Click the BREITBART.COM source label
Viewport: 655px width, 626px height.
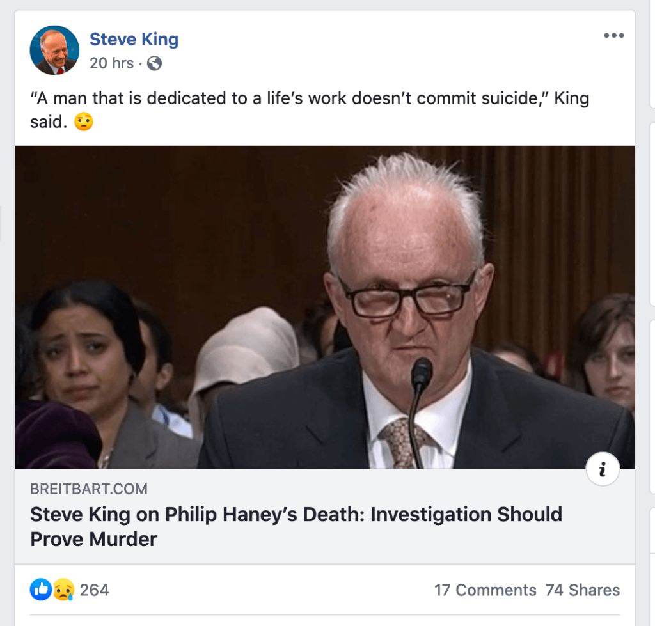click(88, 489)
